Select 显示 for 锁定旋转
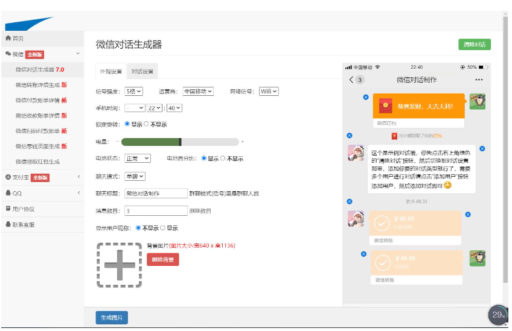This screenshot has height=331, width=512. 127,124
